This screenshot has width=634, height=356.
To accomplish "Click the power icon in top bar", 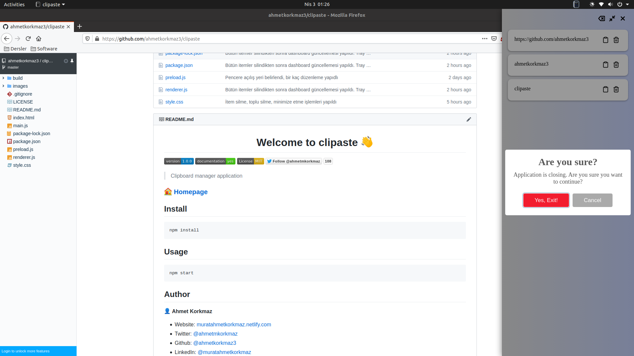I will pyautogui.click(x=620, y=4).
